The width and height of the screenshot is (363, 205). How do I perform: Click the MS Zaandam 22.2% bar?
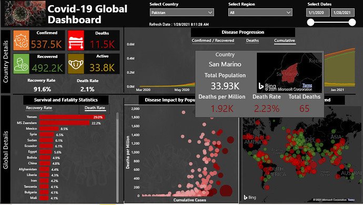click(64, 123)
